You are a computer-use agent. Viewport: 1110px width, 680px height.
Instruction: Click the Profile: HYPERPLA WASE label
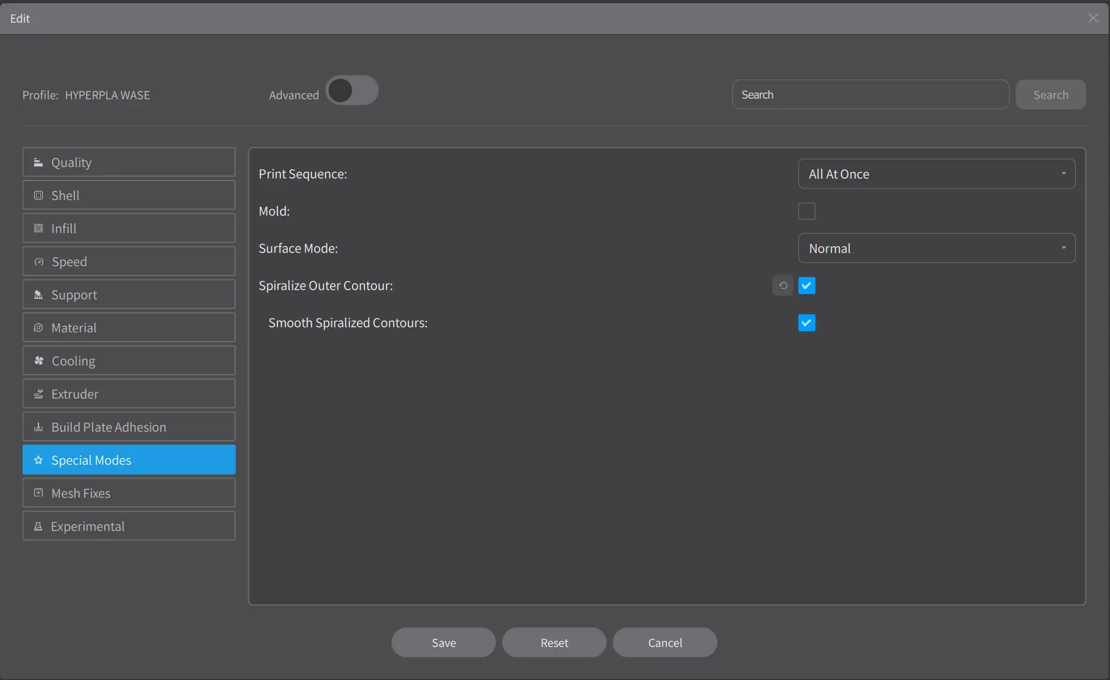click(86, 95)
